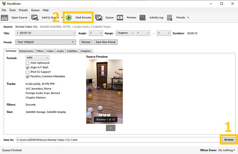
Task: Enable the iPod 5G Support checkbox
Action: (x=27, y=72)
